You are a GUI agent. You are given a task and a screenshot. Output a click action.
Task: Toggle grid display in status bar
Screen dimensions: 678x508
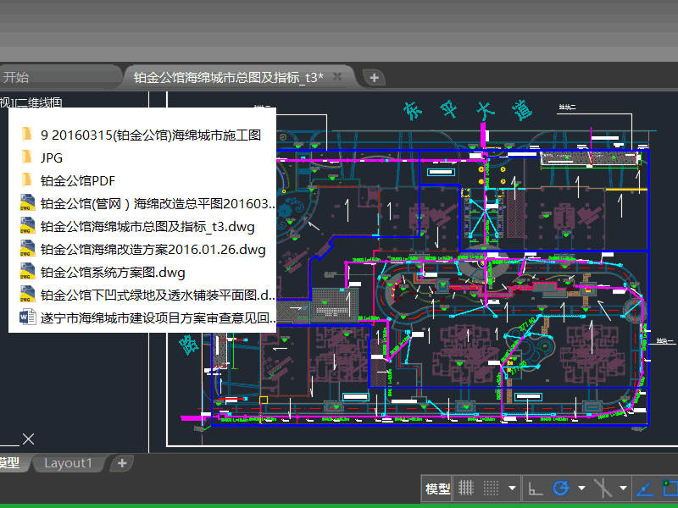465,489
